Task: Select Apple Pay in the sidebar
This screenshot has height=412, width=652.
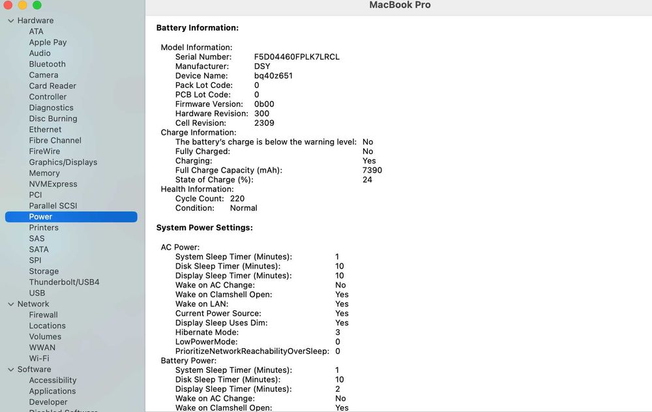Action: [48, 42]
